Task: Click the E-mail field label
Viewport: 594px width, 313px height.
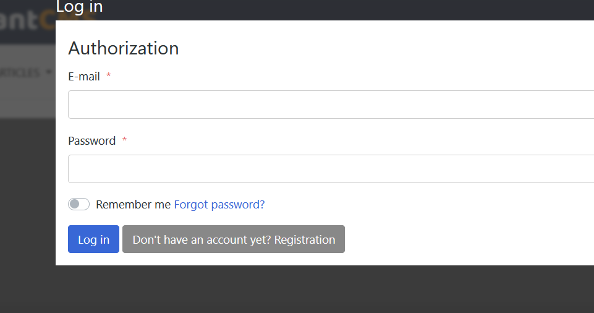Action: pos(84,77)
